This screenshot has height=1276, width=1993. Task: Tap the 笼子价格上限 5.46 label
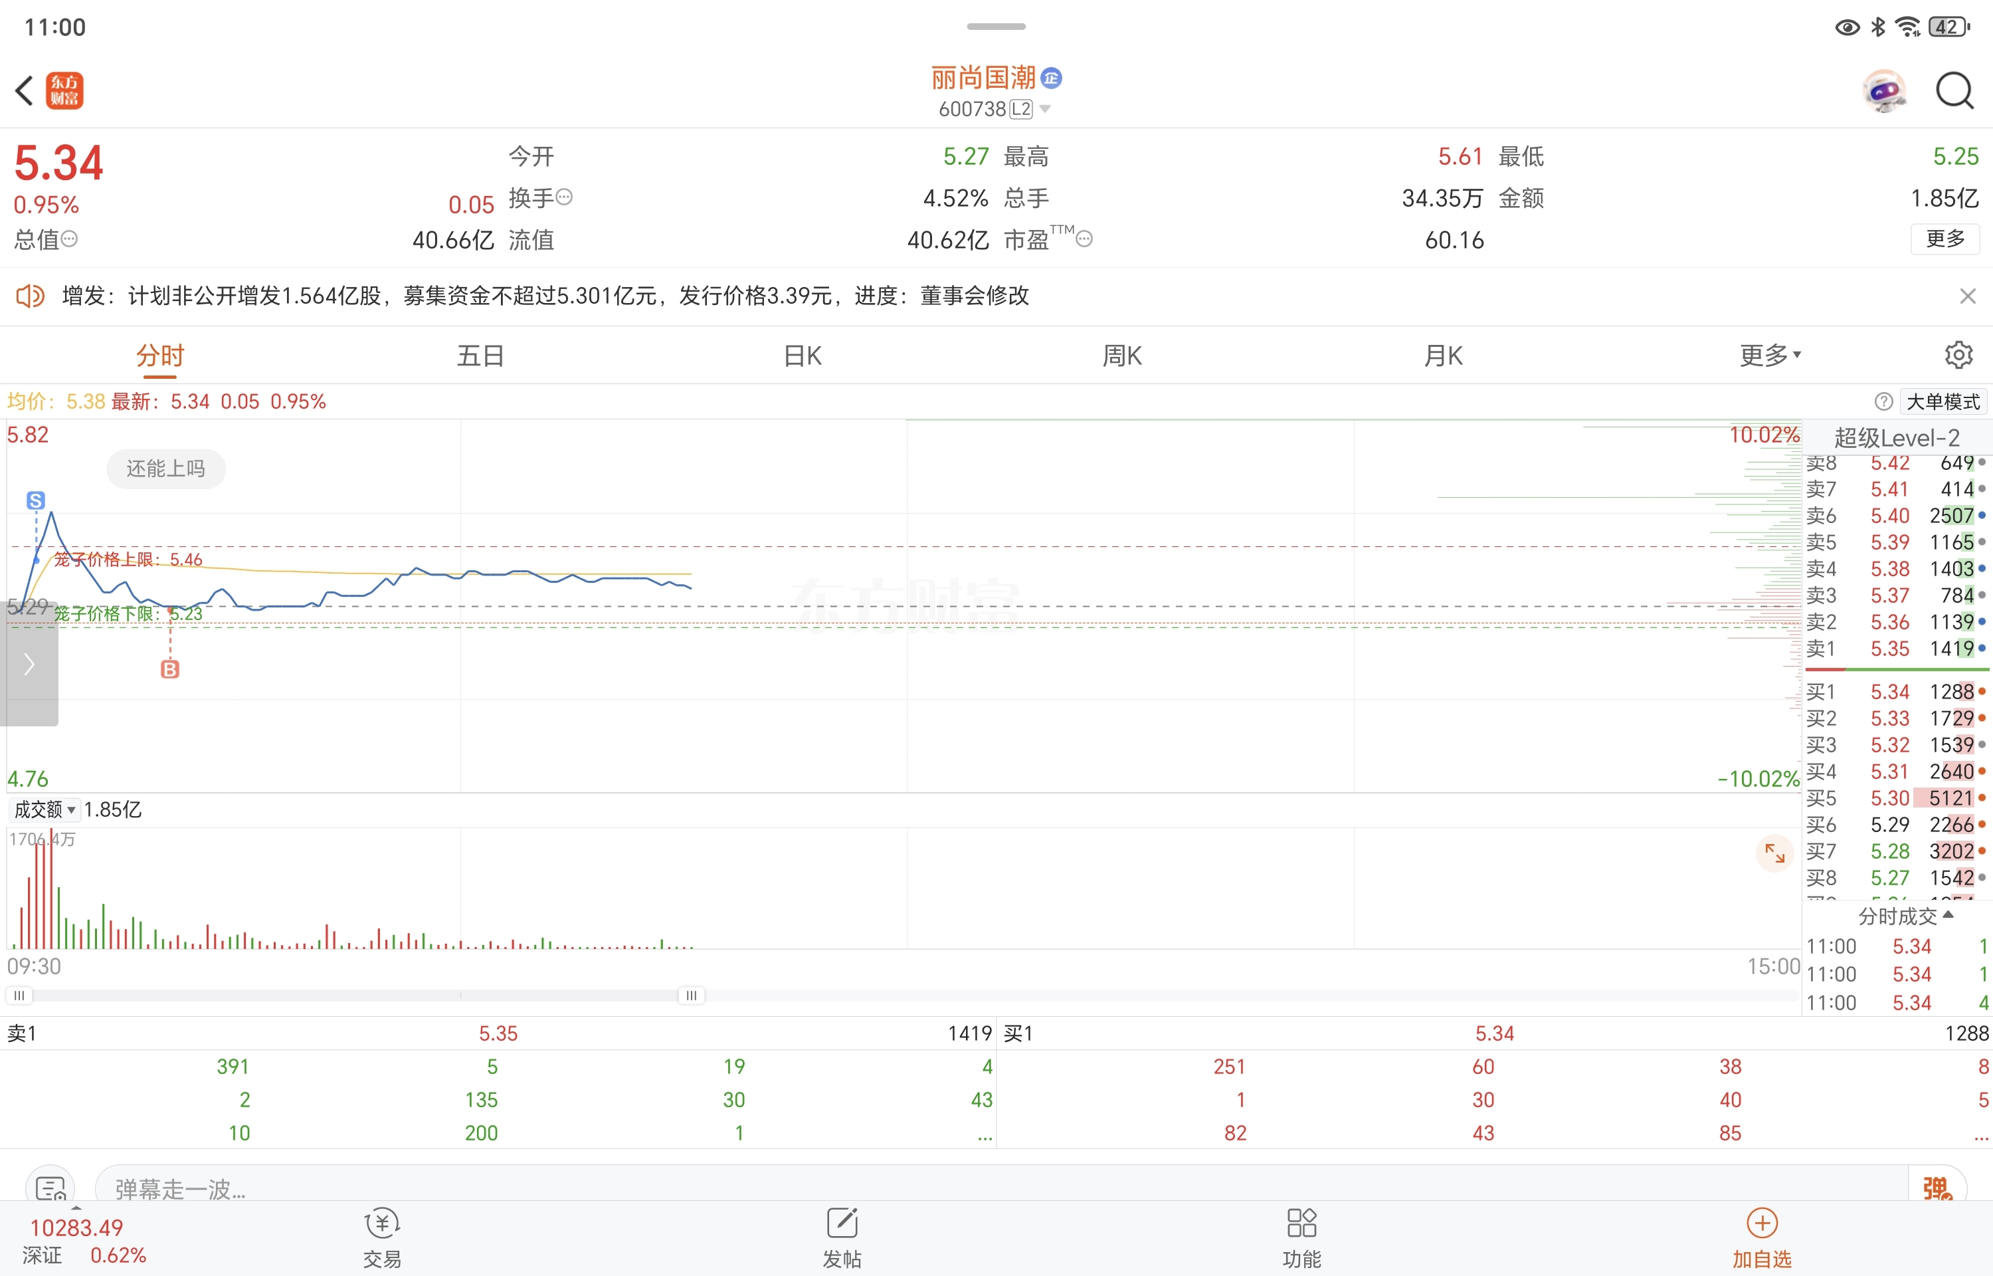pyautogui.click(x=128, y=560)
